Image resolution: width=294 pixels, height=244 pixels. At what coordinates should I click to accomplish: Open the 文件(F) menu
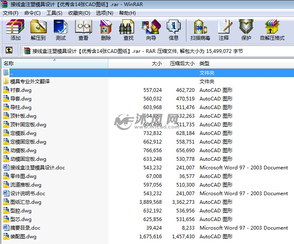(11, 13)
